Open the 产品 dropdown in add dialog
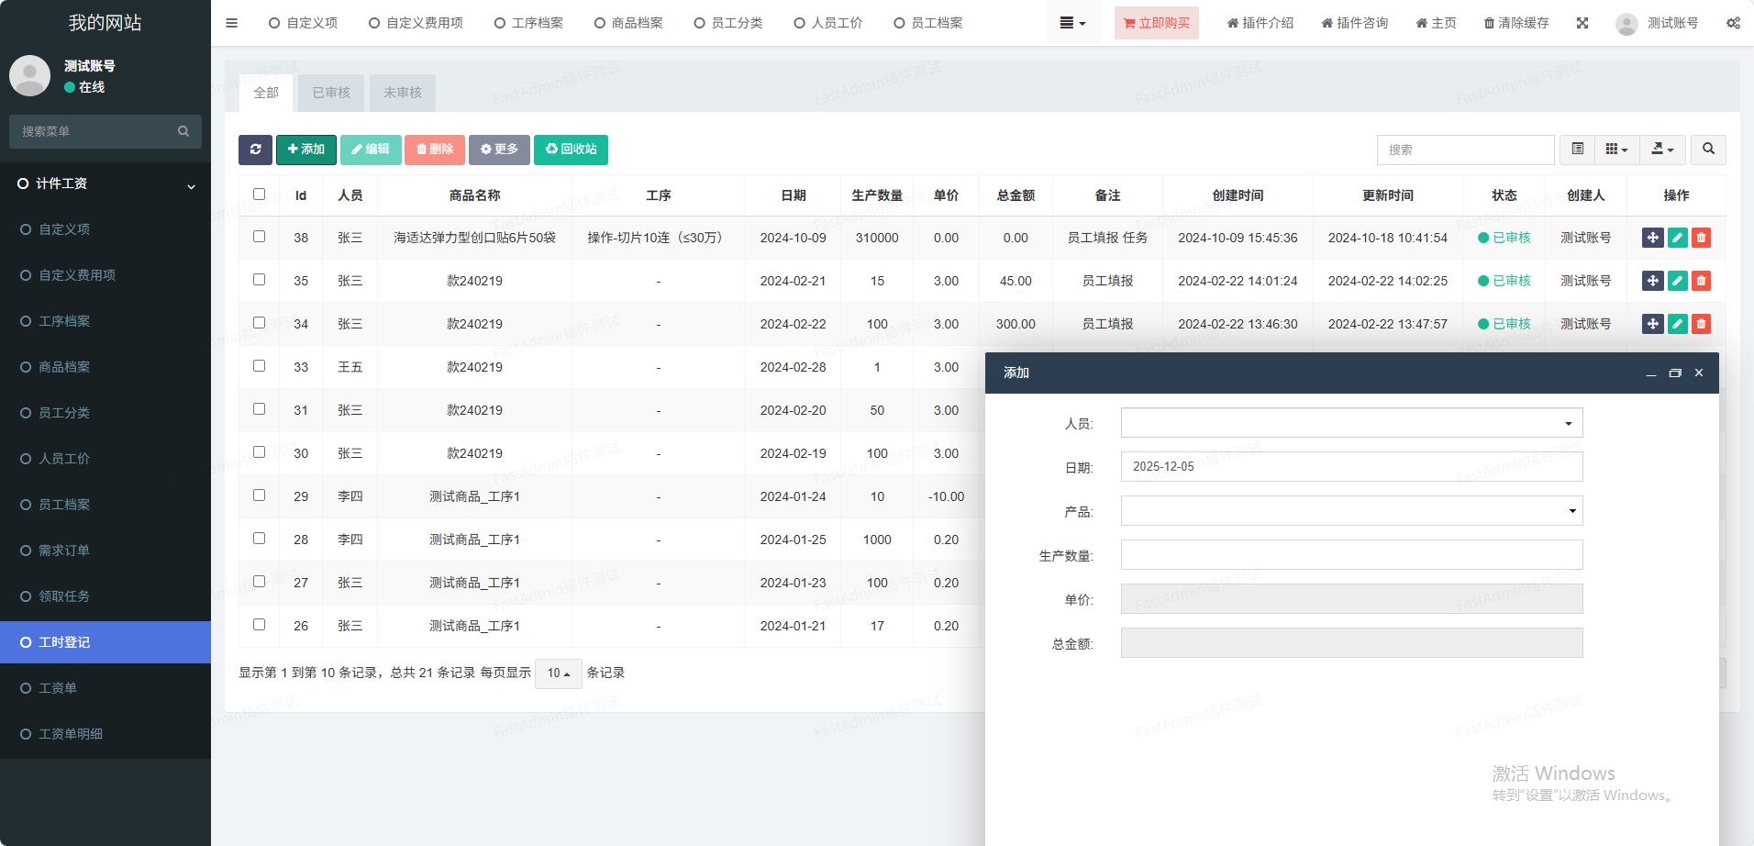The width and height of the screenshot is (1754, 846). [x=1351, y=511]
